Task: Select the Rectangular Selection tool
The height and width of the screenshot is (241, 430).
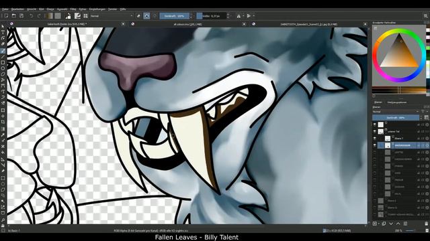Action: coord(3,178)
